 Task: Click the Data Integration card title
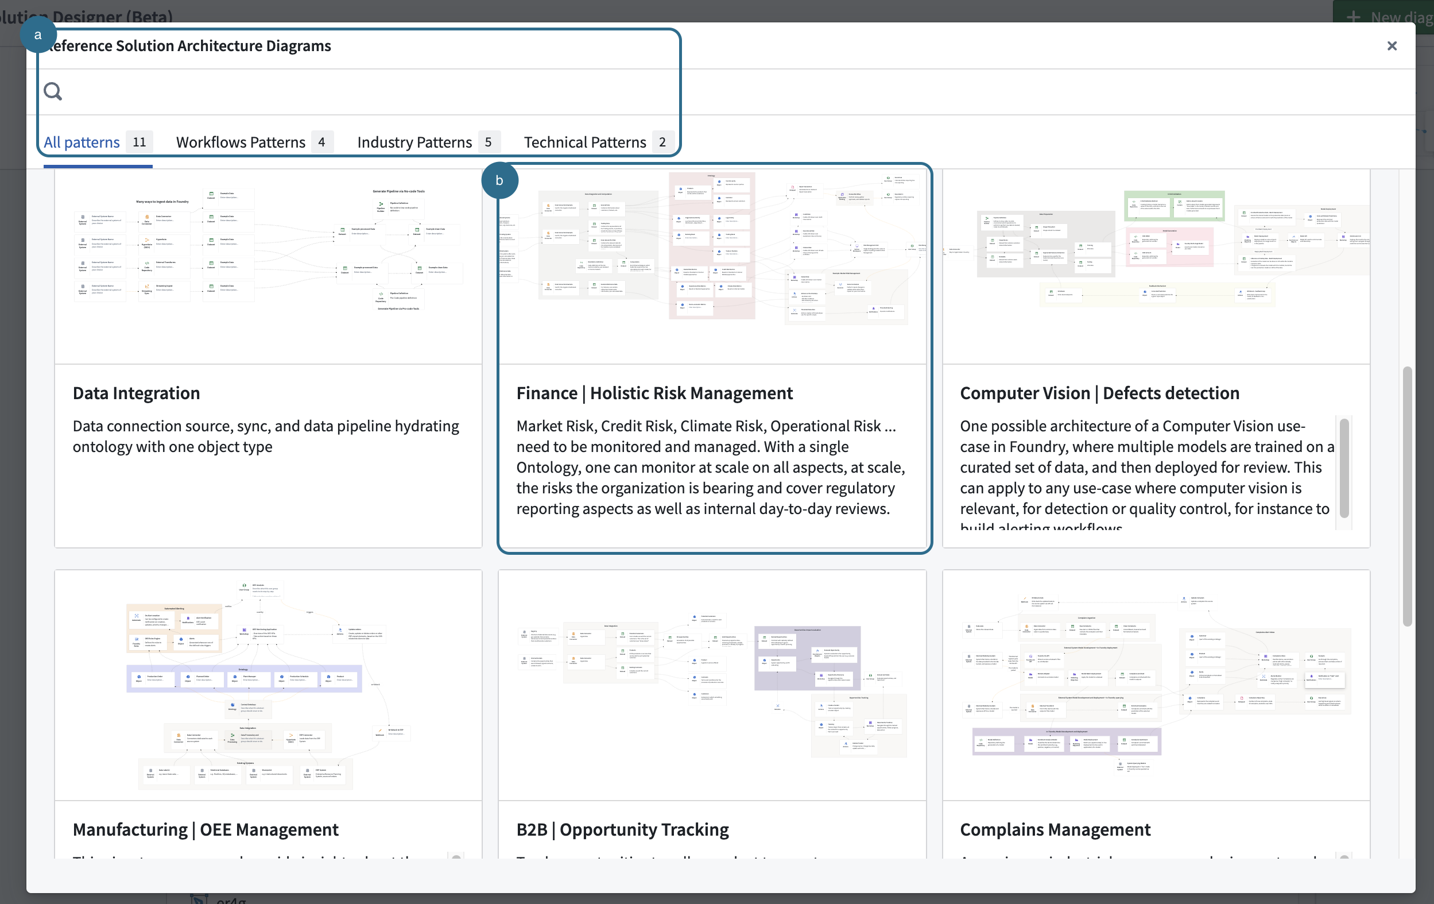[x=137, y=393]
